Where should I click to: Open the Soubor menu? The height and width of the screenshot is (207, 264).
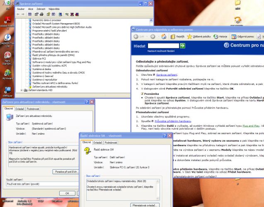point(21,9)
